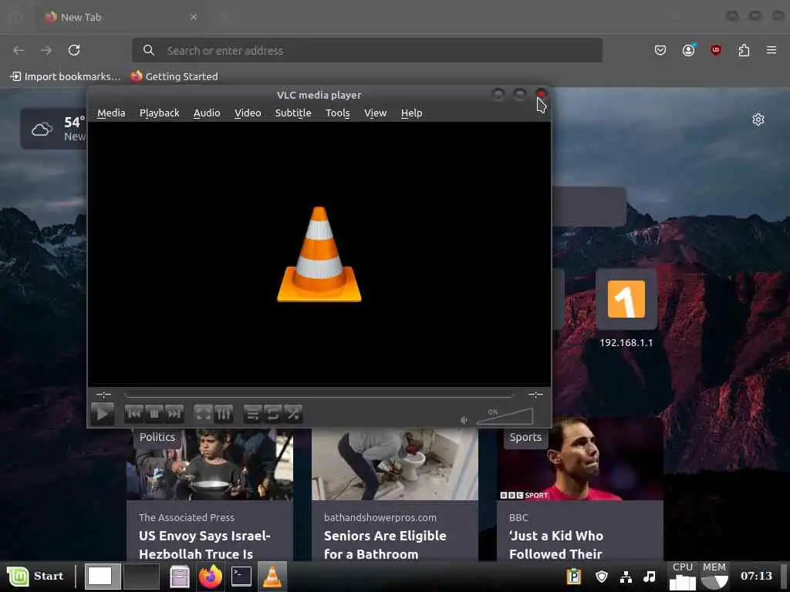Toggle VLC fullscreen mode

(203, 414)
